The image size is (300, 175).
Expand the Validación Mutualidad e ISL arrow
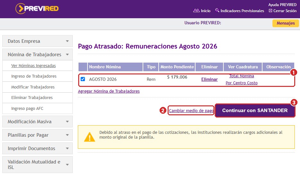point(67,164)
